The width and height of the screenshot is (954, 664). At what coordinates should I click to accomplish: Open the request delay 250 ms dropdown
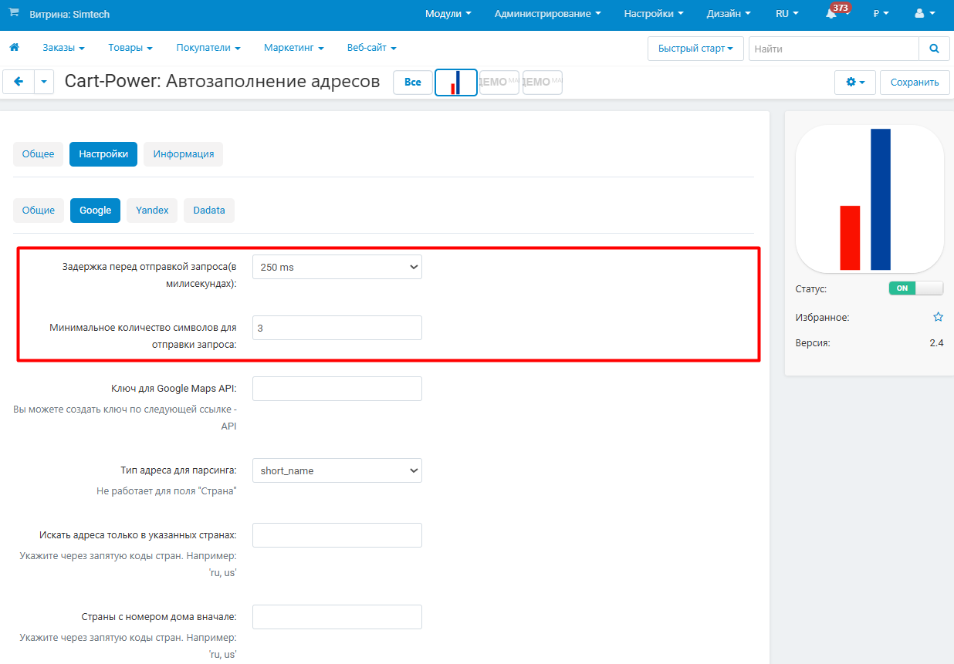337,267
